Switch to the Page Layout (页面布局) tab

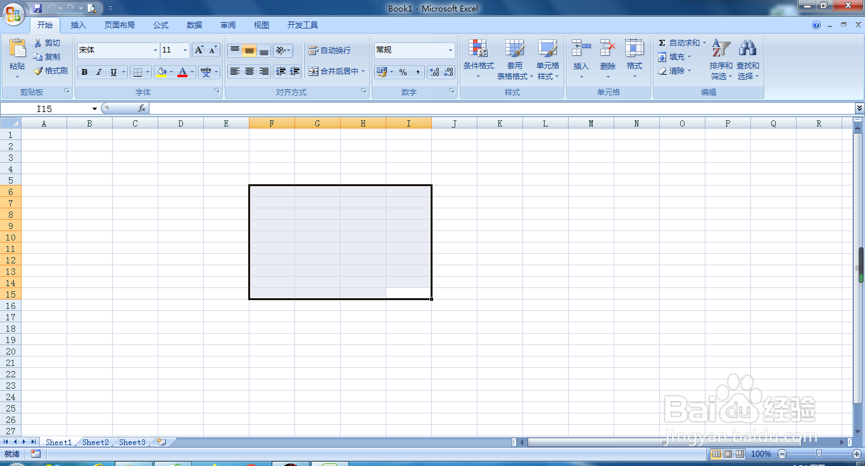pyautogui.click(x=120, y=25)
